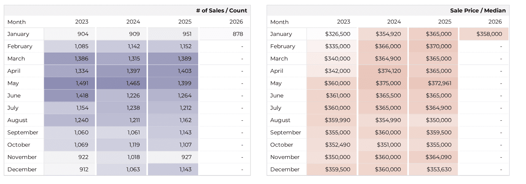Click the '# of Sales / Count' table title

tap(221, 10)
